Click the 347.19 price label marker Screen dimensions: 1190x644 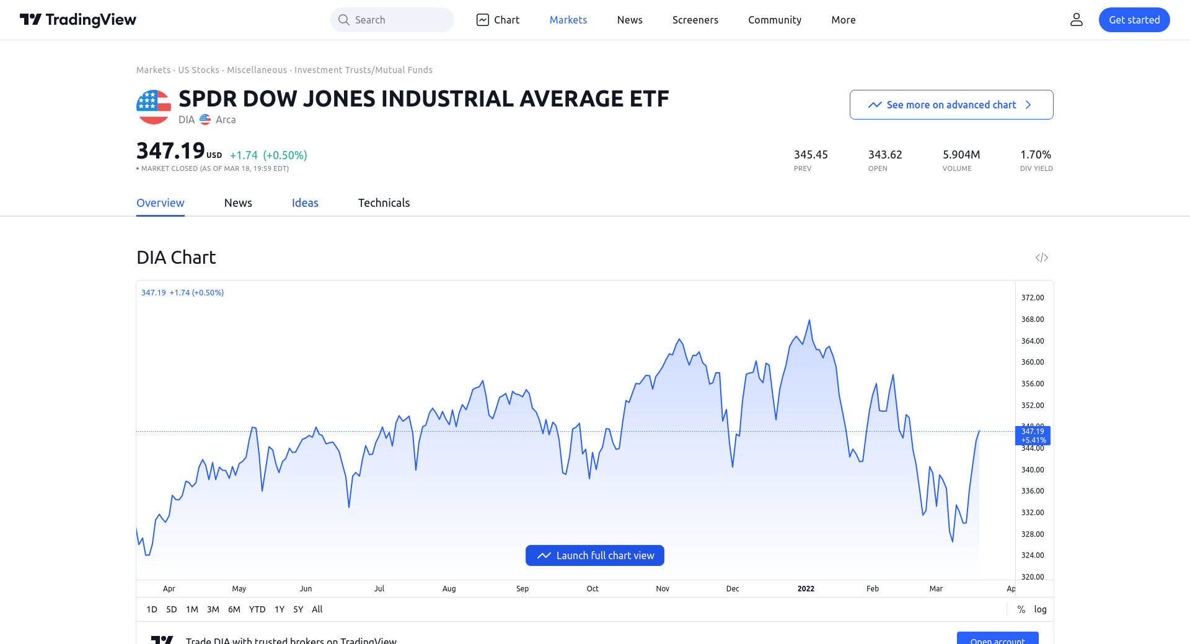pos(1033,435)
